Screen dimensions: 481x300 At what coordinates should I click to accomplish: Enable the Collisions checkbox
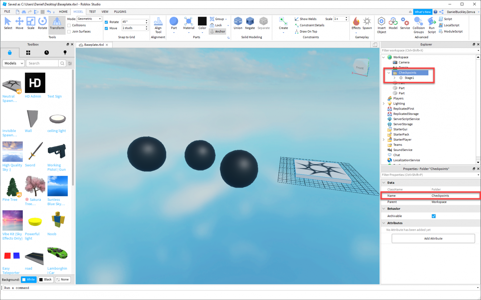tap(70, 25)
